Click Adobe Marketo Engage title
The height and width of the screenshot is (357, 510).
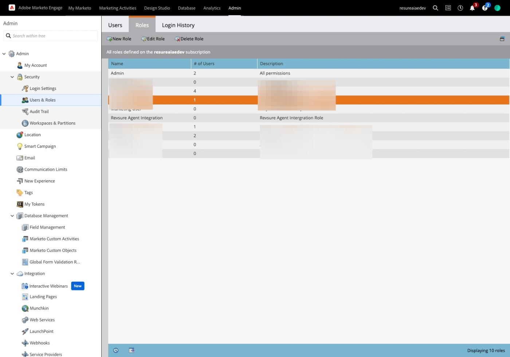click(40, 8)
